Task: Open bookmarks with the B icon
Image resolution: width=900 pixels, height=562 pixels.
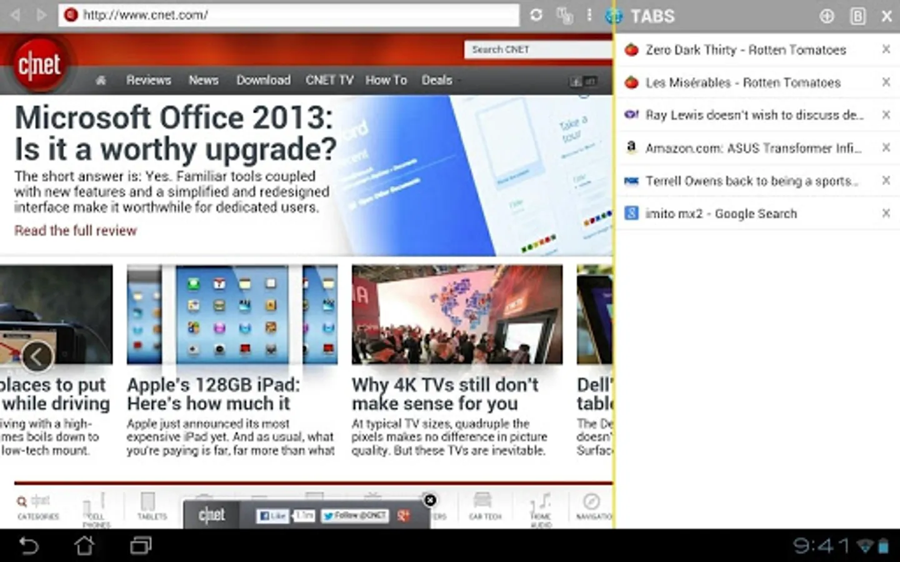Action: pos(858,16)
